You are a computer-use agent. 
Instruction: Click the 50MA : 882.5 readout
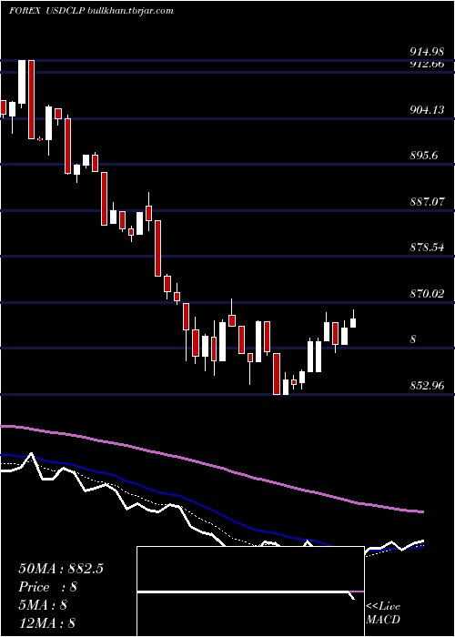pos(61,569)
